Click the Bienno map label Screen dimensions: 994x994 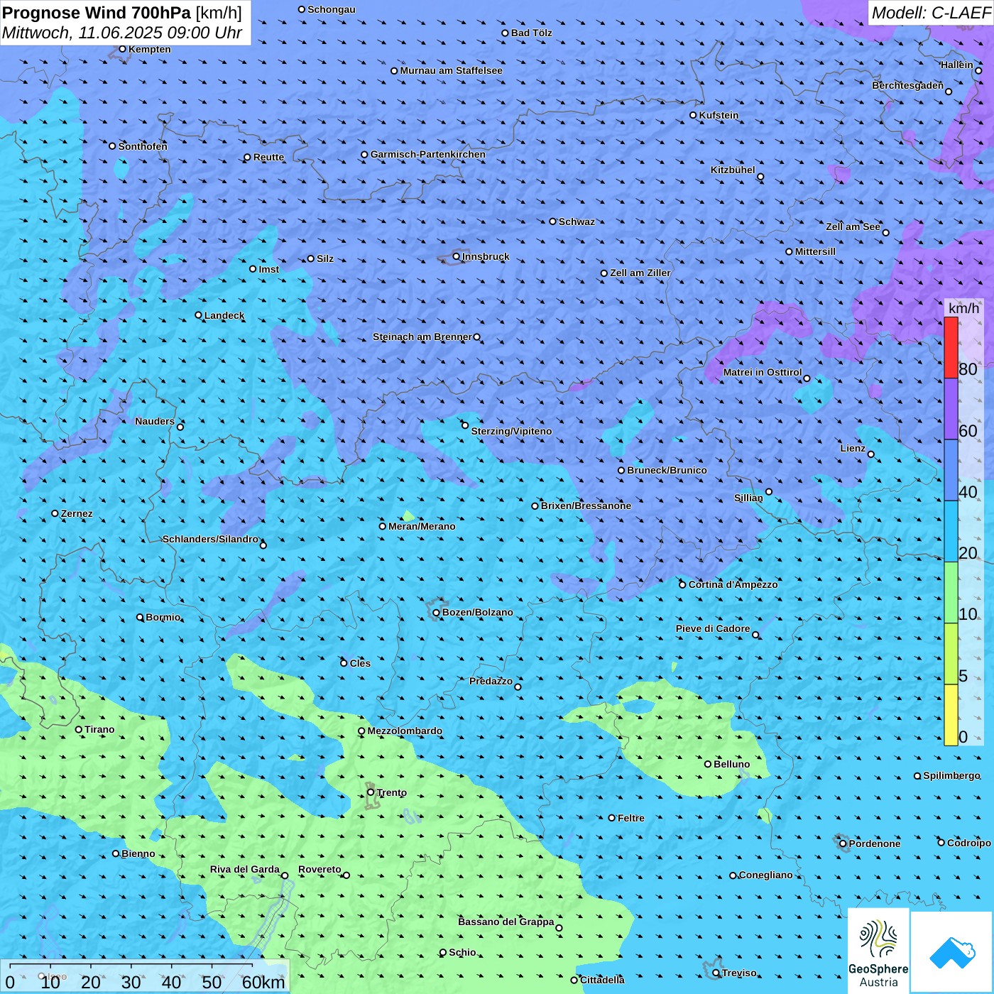[x=138, y=853]
